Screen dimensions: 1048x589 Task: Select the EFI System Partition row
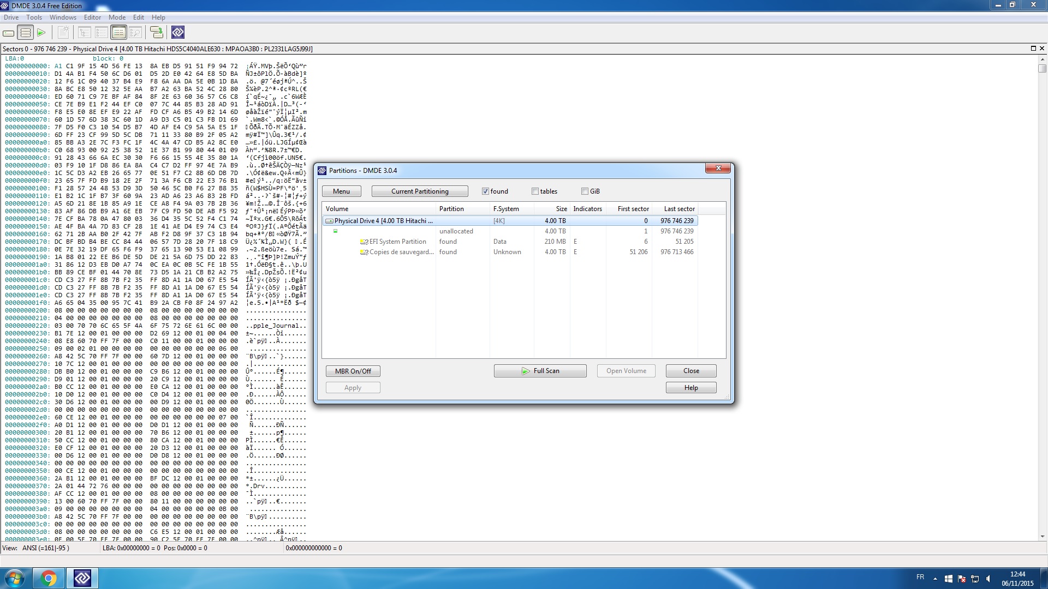(510, 242)
